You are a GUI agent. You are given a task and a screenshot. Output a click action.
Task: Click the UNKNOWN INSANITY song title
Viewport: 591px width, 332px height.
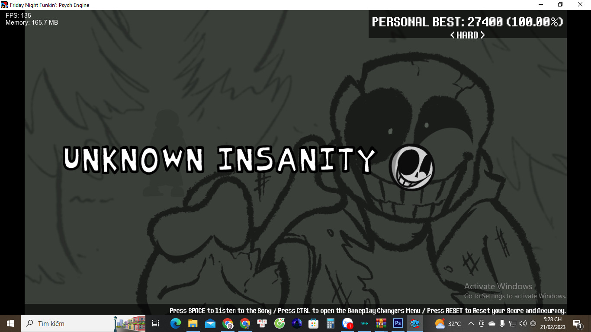[x=220, y=161]
